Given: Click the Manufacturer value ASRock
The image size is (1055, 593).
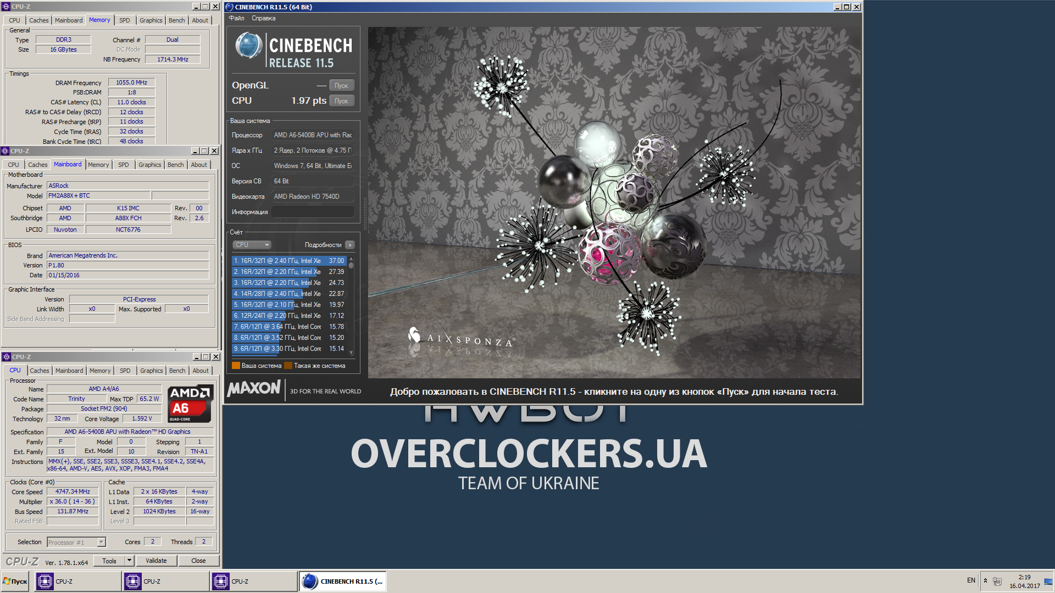Looking at the screenshot, I should click(127, 186).
